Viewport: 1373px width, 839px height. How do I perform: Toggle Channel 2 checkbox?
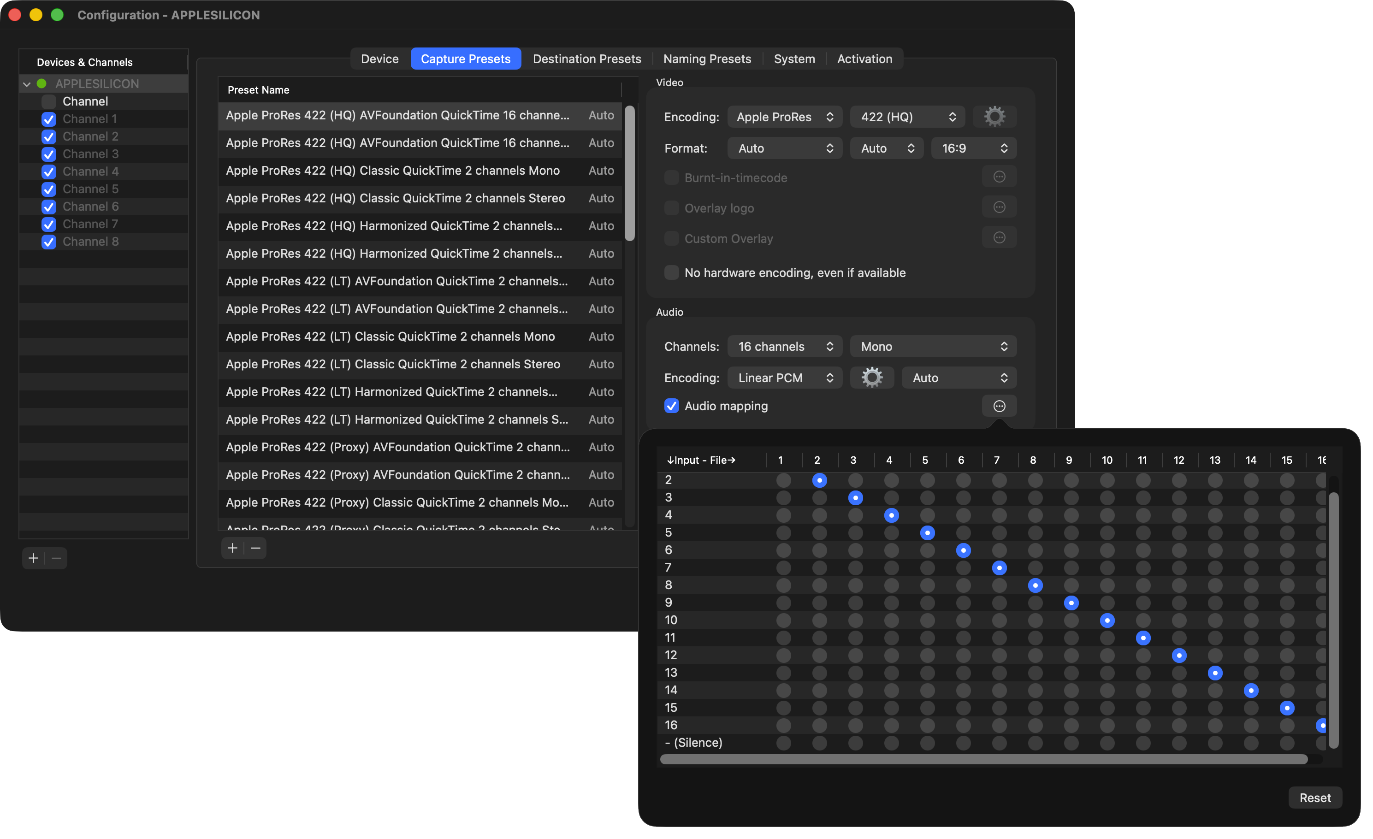point(49,137)
